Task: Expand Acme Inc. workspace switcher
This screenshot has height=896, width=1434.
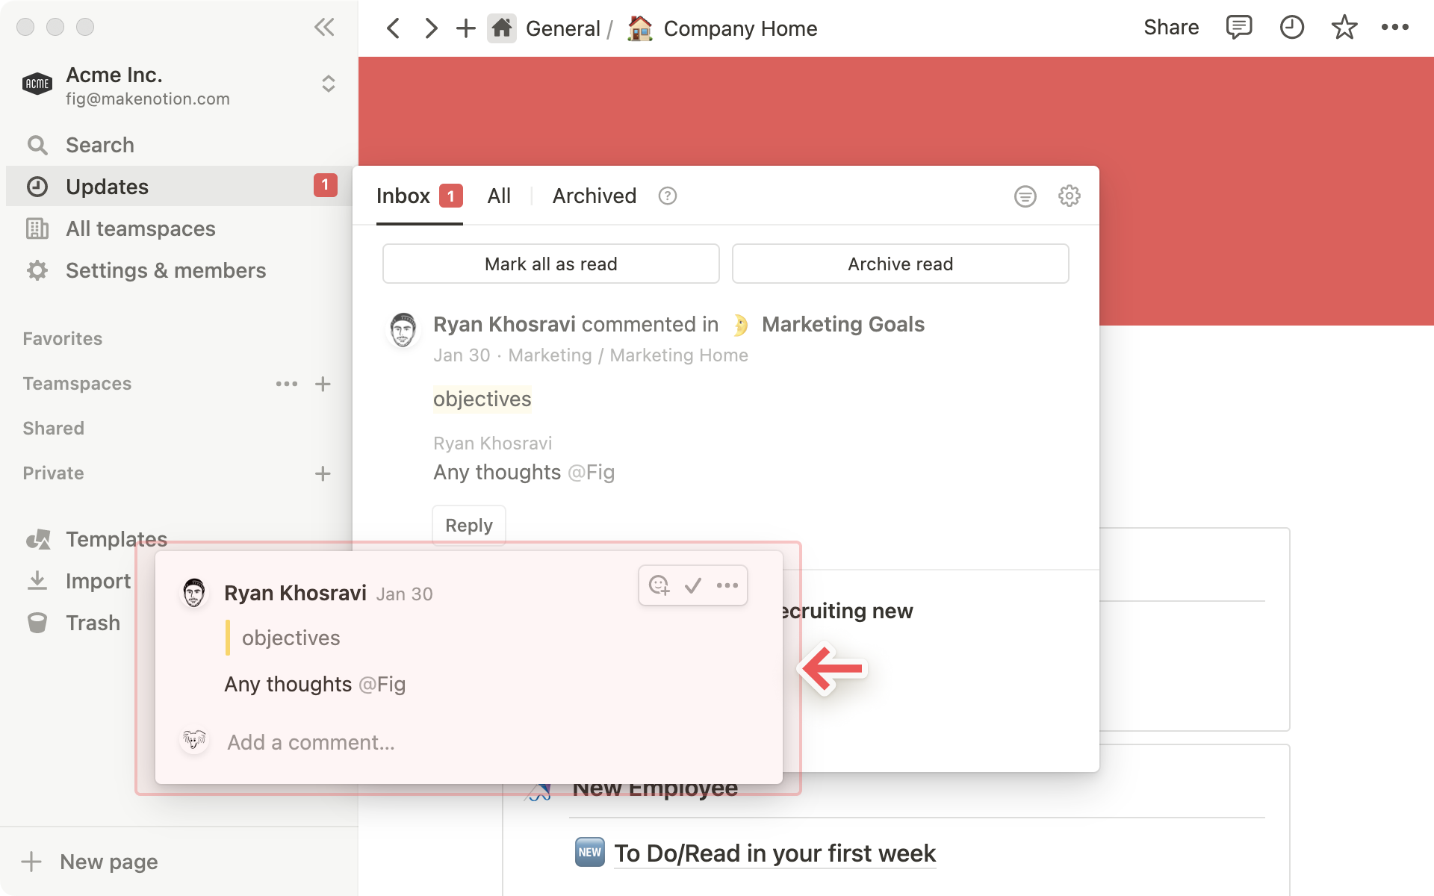Action: tap(328, 84)
